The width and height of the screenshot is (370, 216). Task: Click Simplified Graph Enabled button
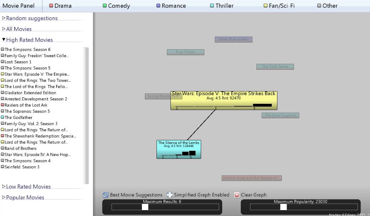(x=198, y=195)
